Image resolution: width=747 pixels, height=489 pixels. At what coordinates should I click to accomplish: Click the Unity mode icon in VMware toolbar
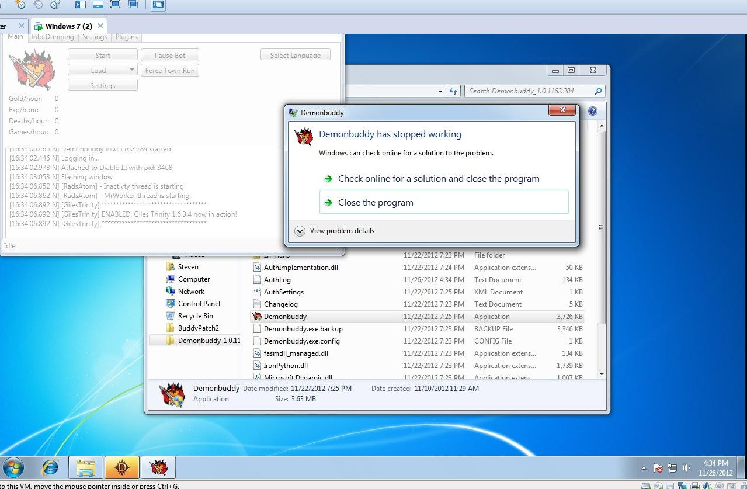133,5
